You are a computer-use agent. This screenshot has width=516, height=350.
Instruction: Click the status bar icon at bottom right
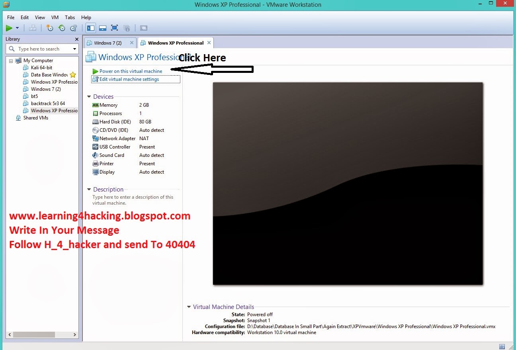click(x=502, y=346)
